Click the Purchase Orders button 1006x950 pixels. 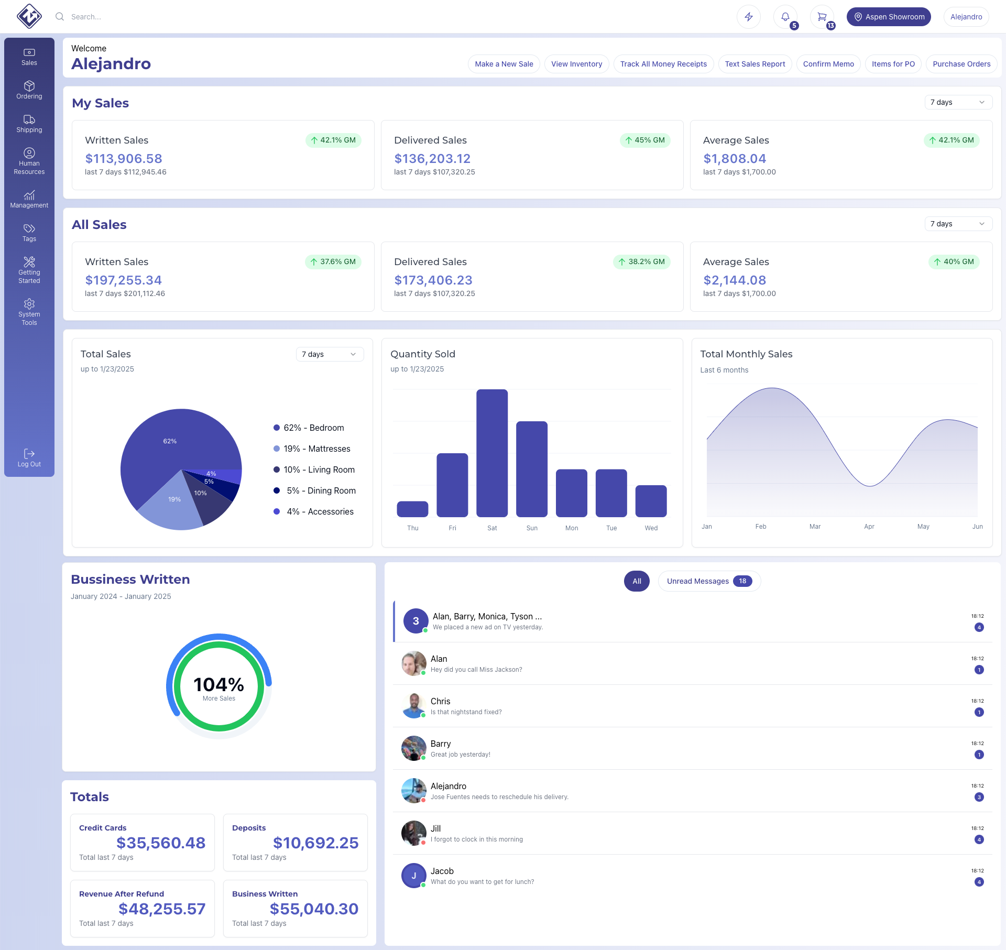point(961,64)
